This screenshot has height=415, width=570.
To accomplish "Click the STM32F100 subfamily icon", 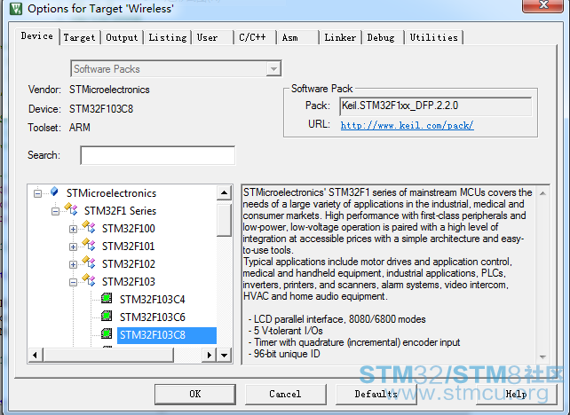I will click(x=89, y=226).
